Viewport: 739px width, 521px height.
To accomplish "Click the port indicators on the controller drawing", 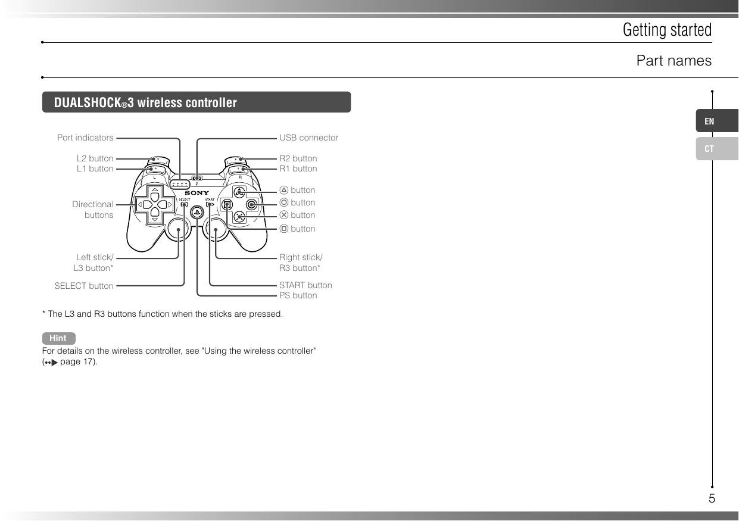I will (179, 184).
